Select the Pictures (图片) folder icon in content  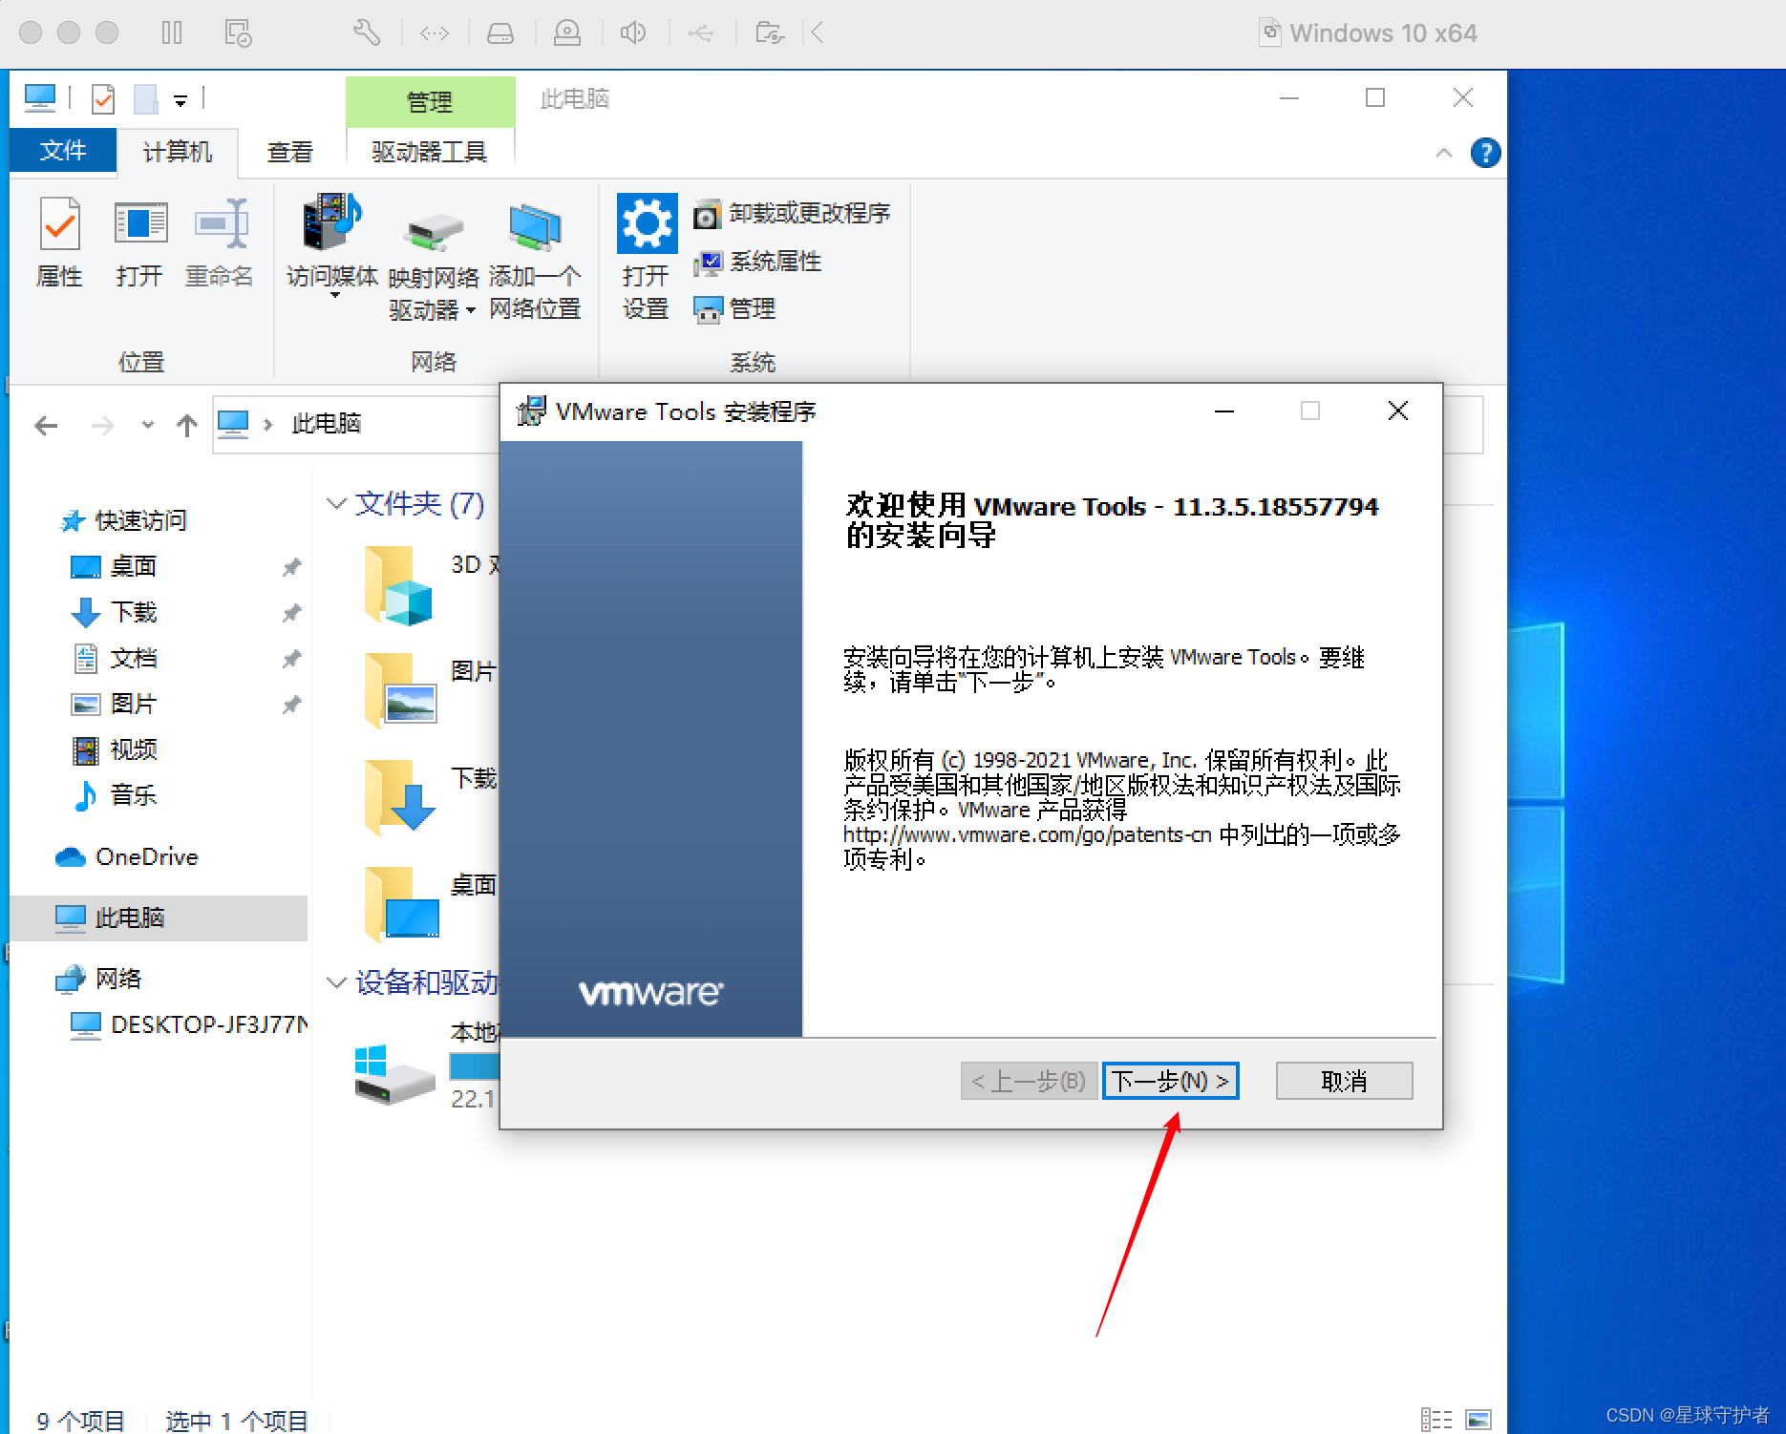point(399,690)
